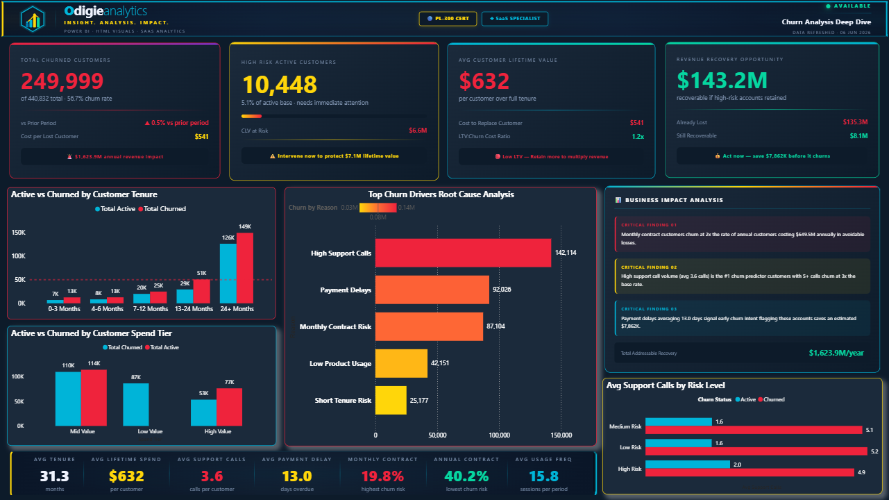Click the red up triangle beside 0.5% vs prior period

point(147,123)
